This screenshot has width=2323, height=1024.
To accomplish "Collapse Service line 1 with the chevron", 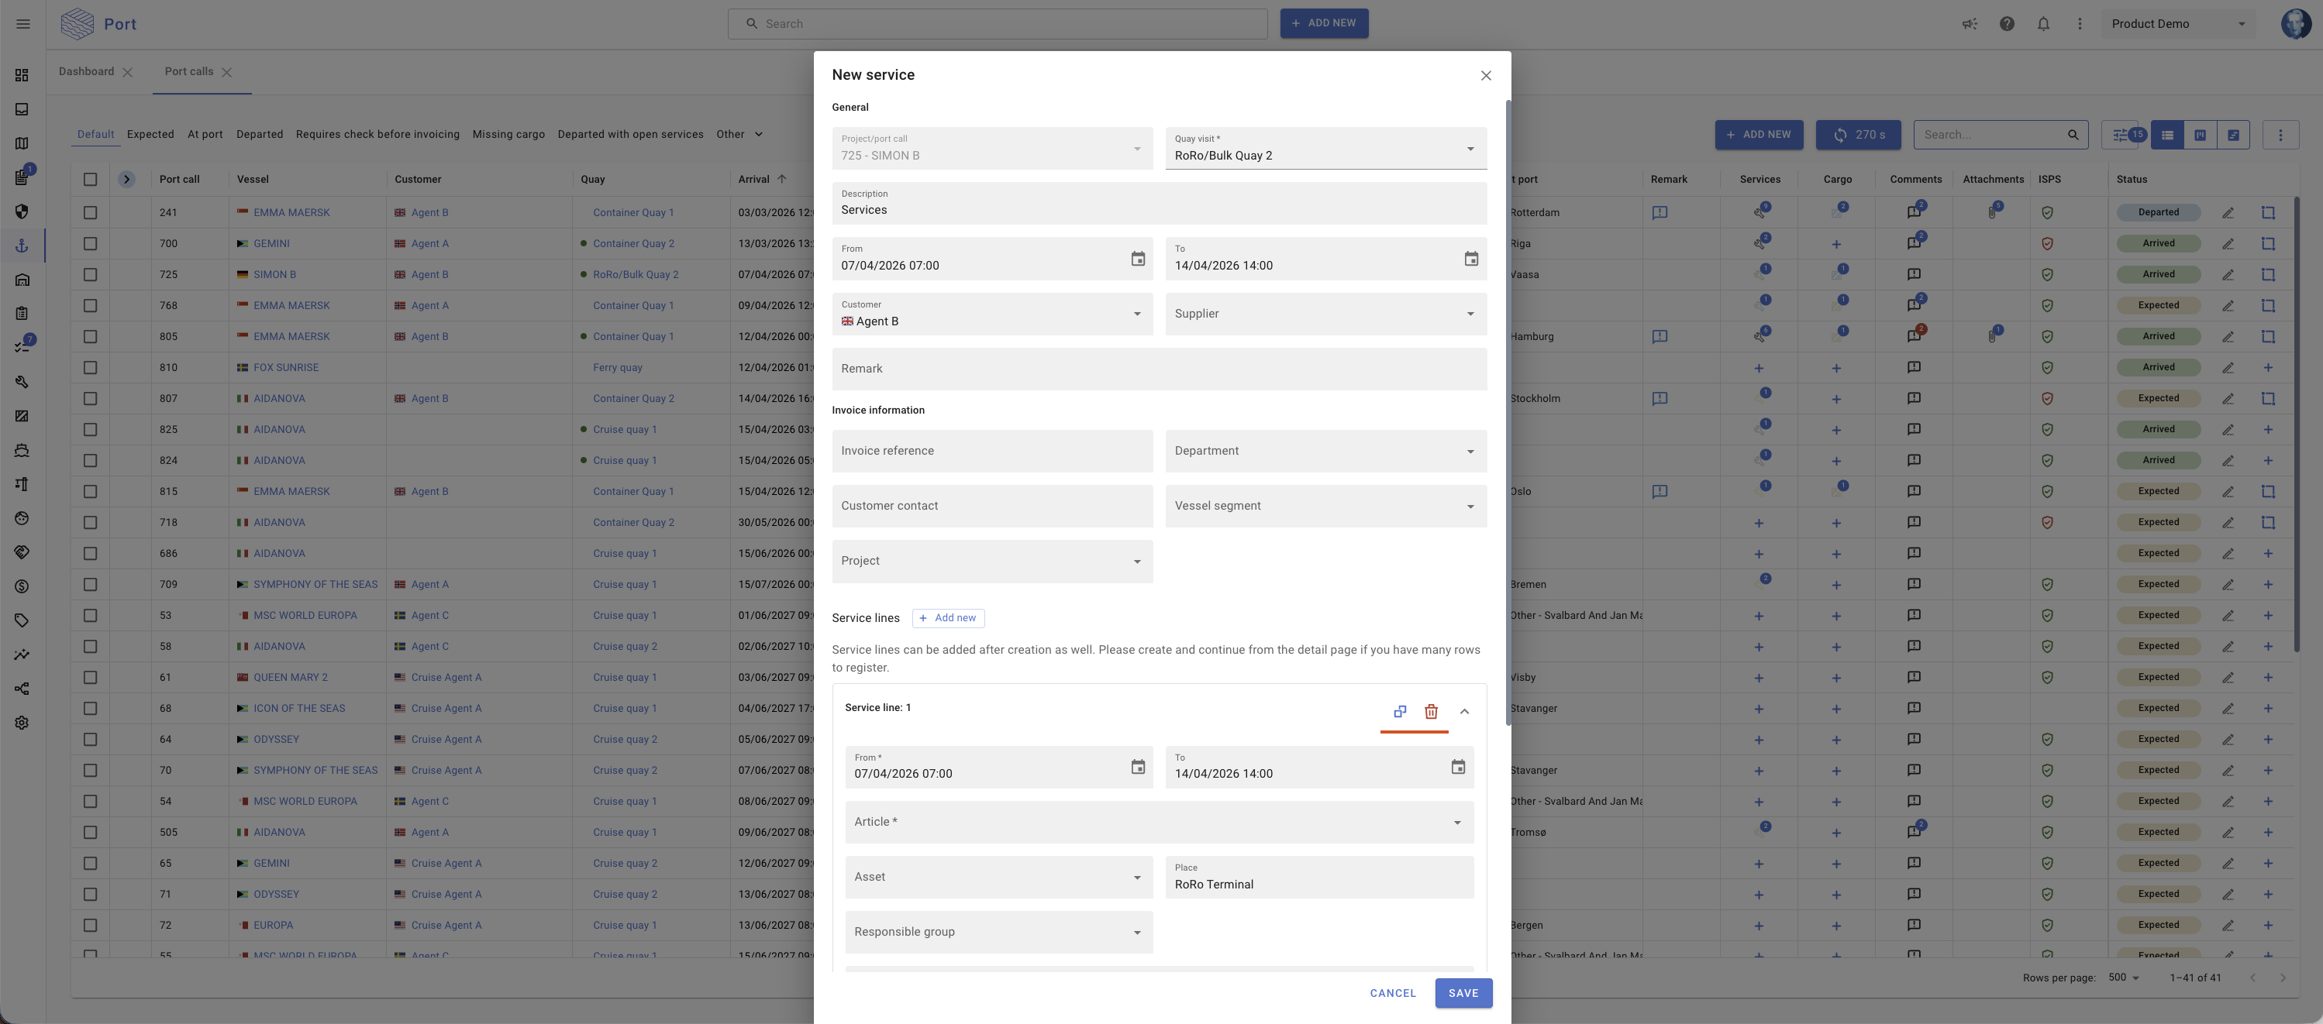I will [1463, 711].
